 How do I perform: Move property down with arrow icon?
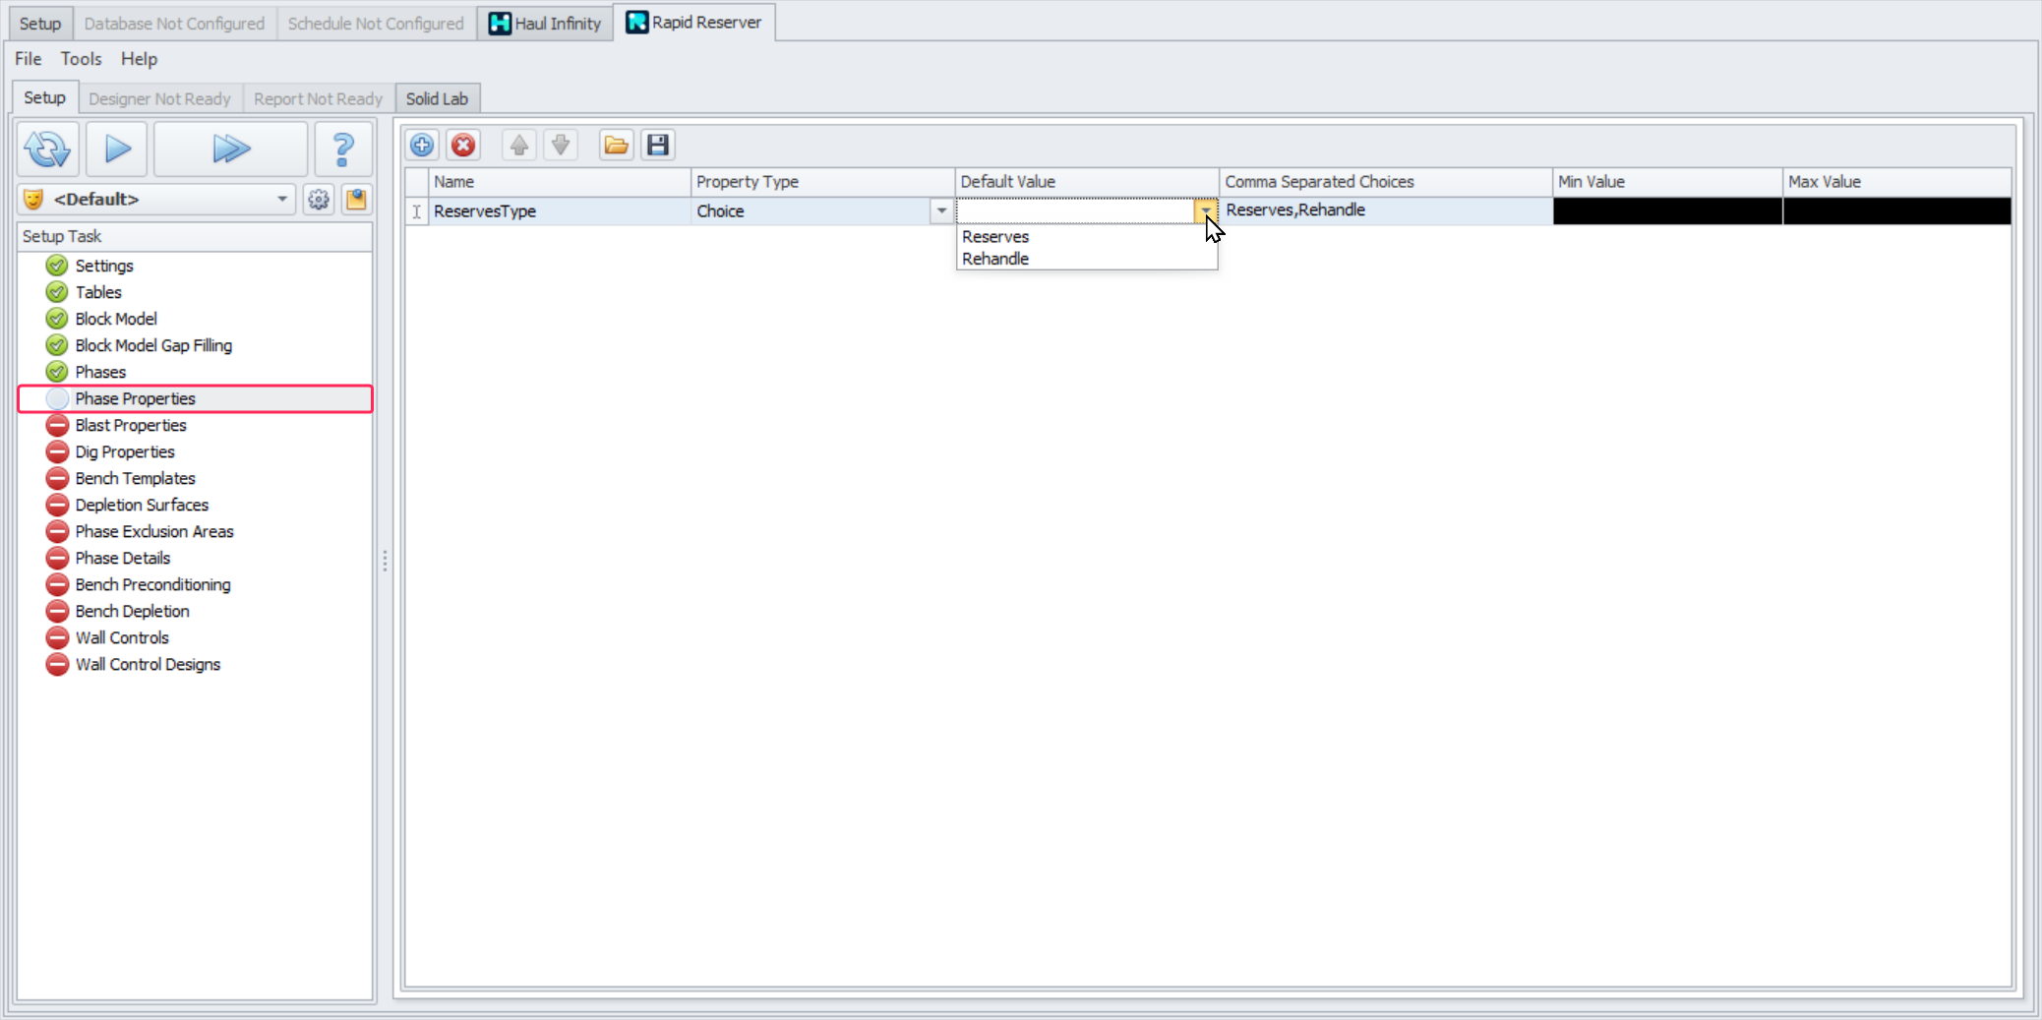click(561, 146)
